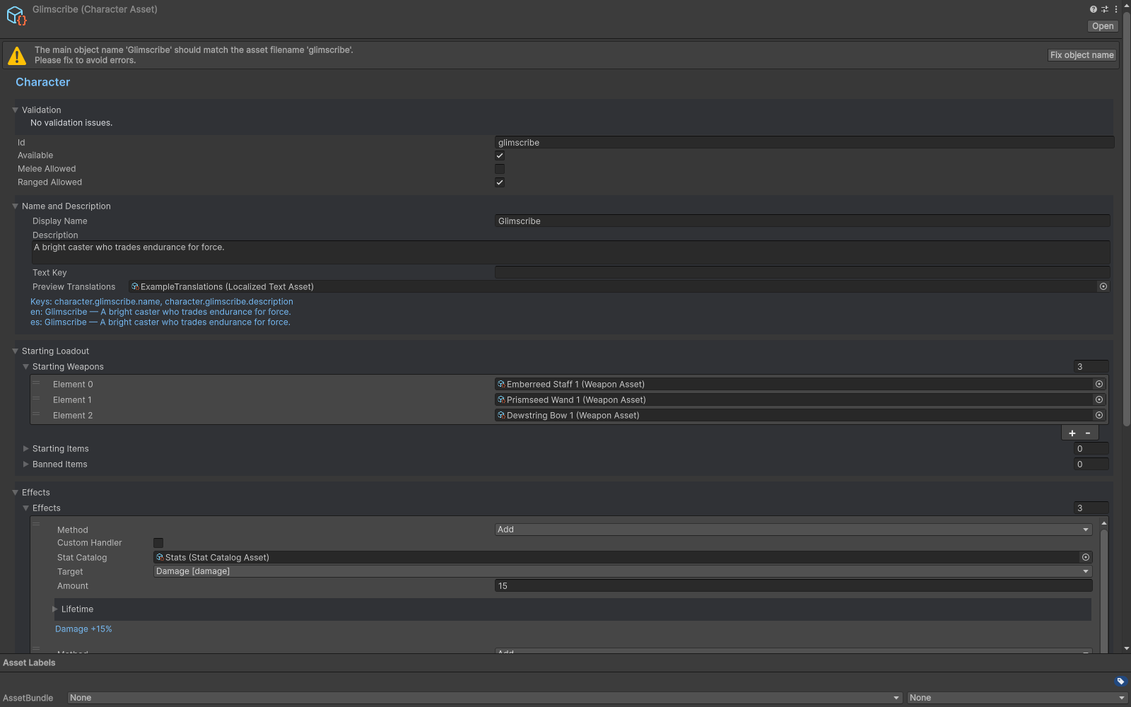This screenshot has width=1131, height=707.
Task: Grab the Element 0 reorder handle
Action: (x=36, y=384)
